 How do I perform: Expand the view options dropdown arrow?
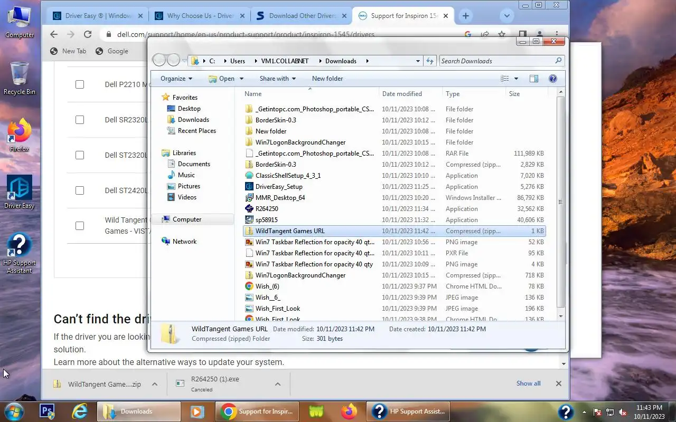pos(516,79)
